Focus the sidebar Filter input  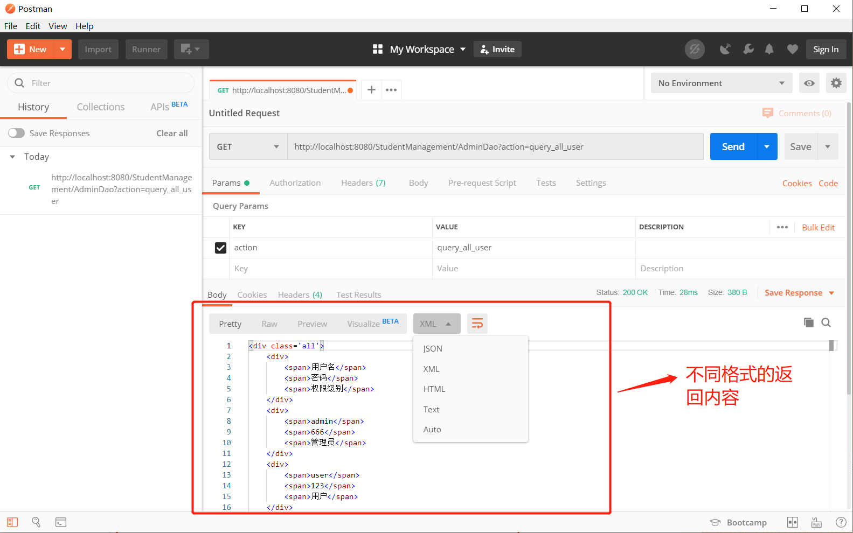click(101, 83)
